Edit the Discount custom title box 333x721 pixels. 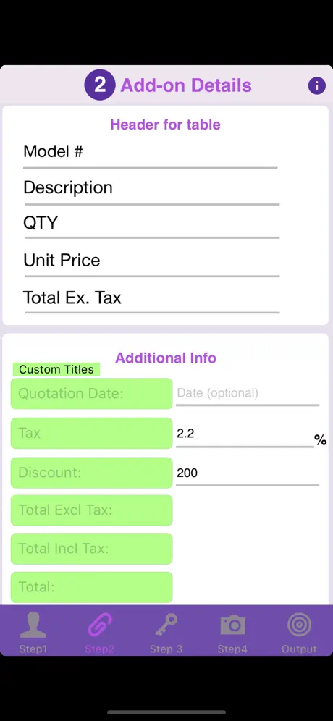point(91,473)
